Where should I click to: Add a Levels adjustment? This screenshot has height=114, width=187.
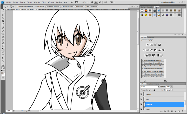152,45
